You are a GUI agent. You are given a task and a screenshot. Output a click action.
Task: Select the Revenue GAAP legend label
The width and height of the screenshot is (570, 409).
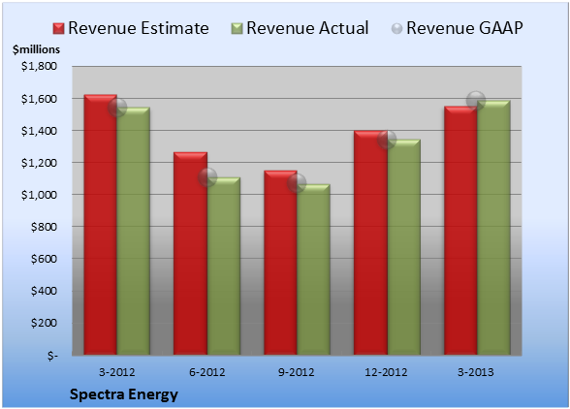(x=464, y=28)
